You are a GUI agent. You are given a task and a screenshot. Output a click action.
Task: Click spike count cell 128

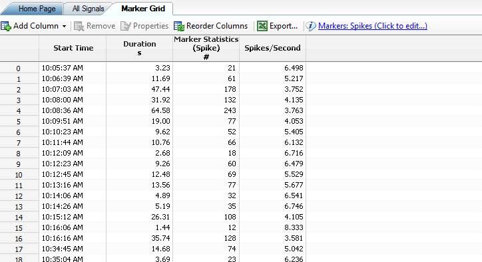pos(230,238)
